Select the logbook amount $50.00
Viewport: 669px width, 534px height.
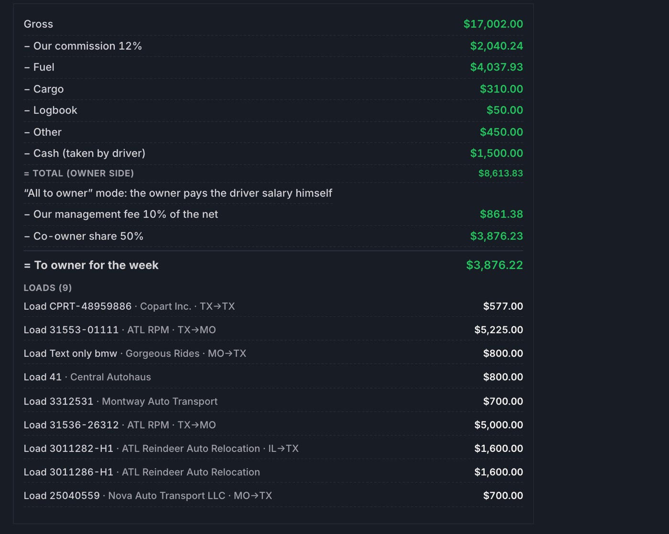505,110
